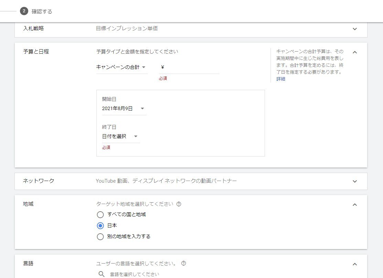Expand the ネットワーク section chevron
The image size is (383, 278).
tap(355, 181)
